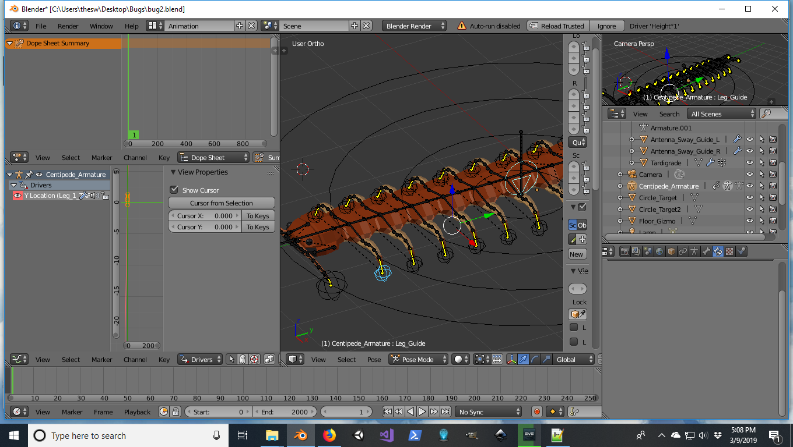Image resolution: width=793 pixels, height=447 pixels.
Task: Open Drivers mode dropdown
Action: coord(201,359)
